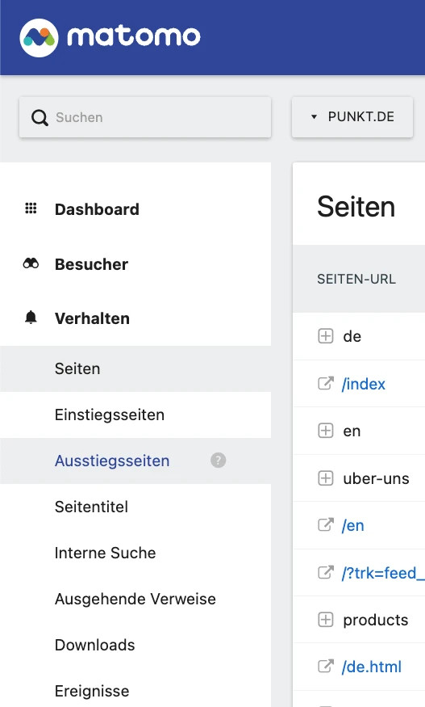Open the /?trk=feed_ page link

click(383, 573)
